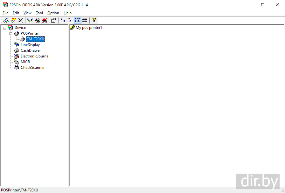Click the EPSON OPOS title bar app icon
This screenshot has width=285, height=193.
[x=5, y=5]
